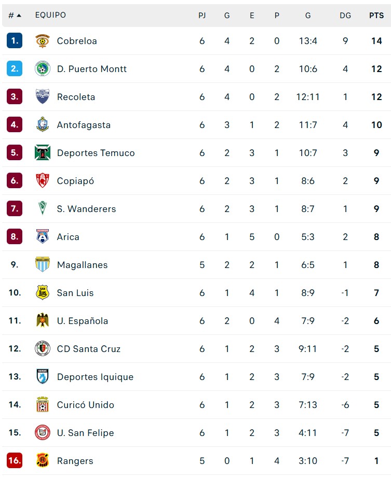Screen dimensions: 391x478
Task: Click the PJ column header
Action: pyautogui.click(x=202, y=15)
